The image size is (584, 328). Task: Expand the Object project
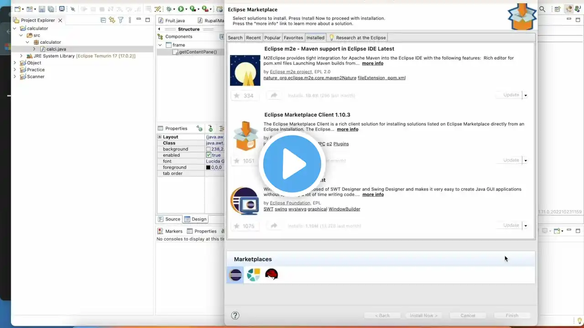[x=15, y=63]
